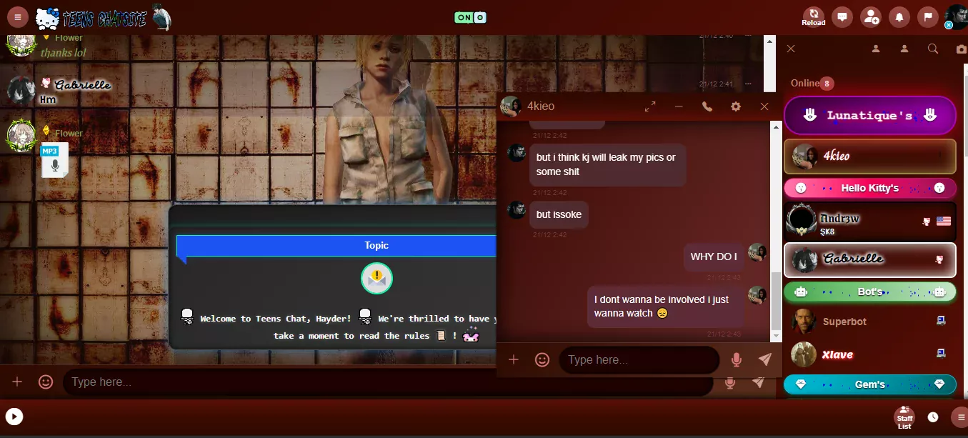
Task: Send the private chat message
Action: tap(765, 359)
